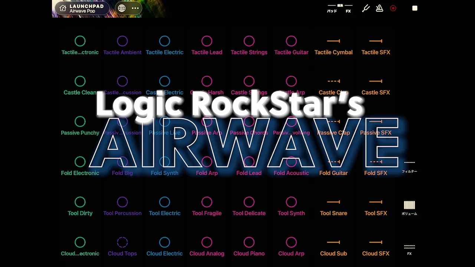This screenshot has height=267, width=475.
Task: Trigger the Cloud Analog loop pad
Action: [x=207, y=247]
